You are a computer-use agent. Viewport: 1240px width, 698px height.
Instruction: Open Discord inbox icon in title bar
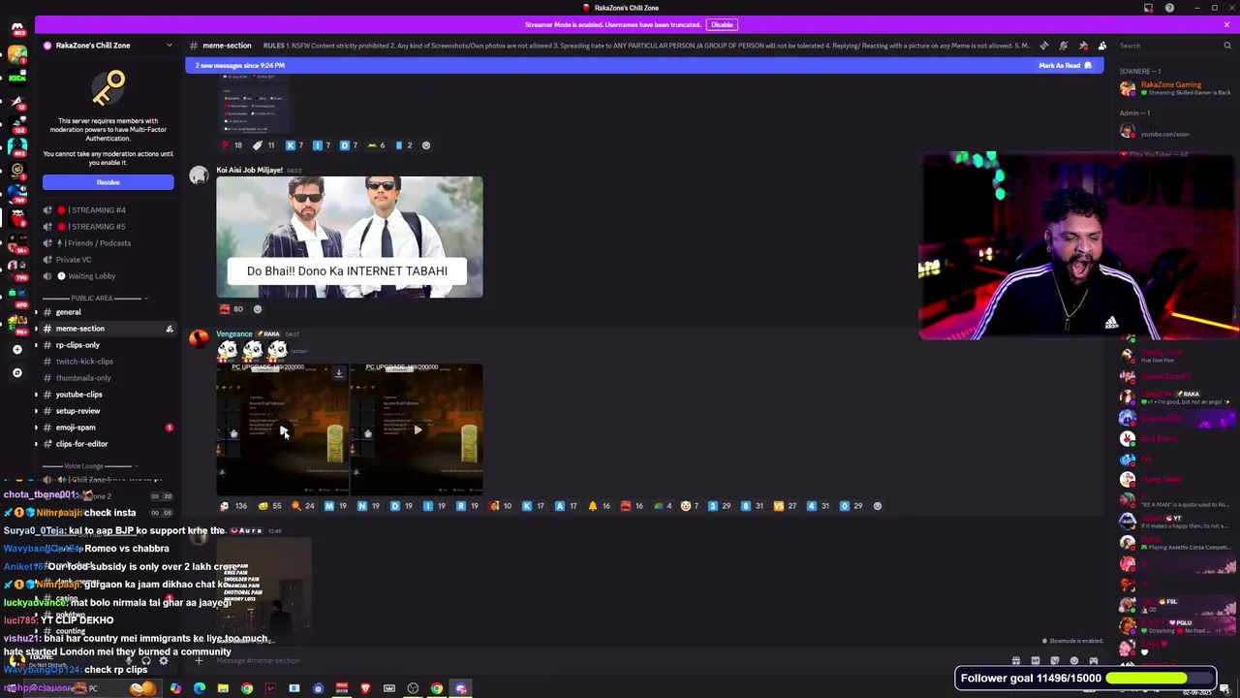click(1148, 8)
